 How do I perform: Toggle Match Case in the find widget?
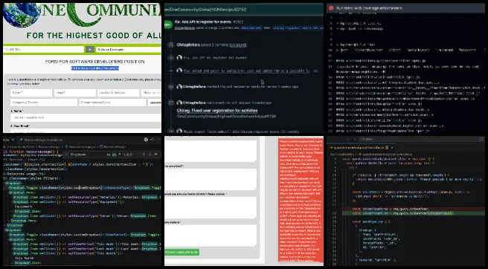coord(109,155)
